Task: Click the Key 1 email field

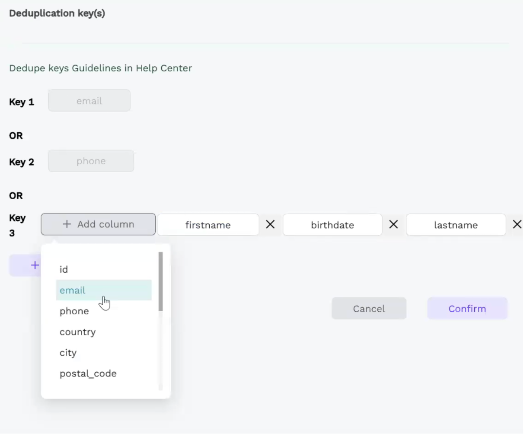Action: tap(89, 101)
